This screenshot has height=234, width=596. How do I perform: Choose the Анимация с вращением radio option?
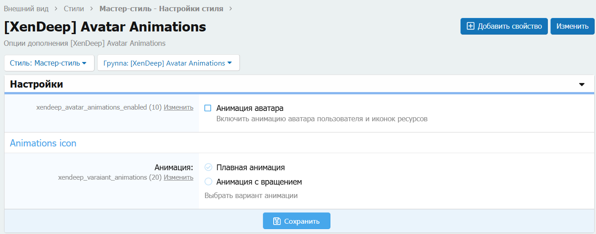coord(208,182)
